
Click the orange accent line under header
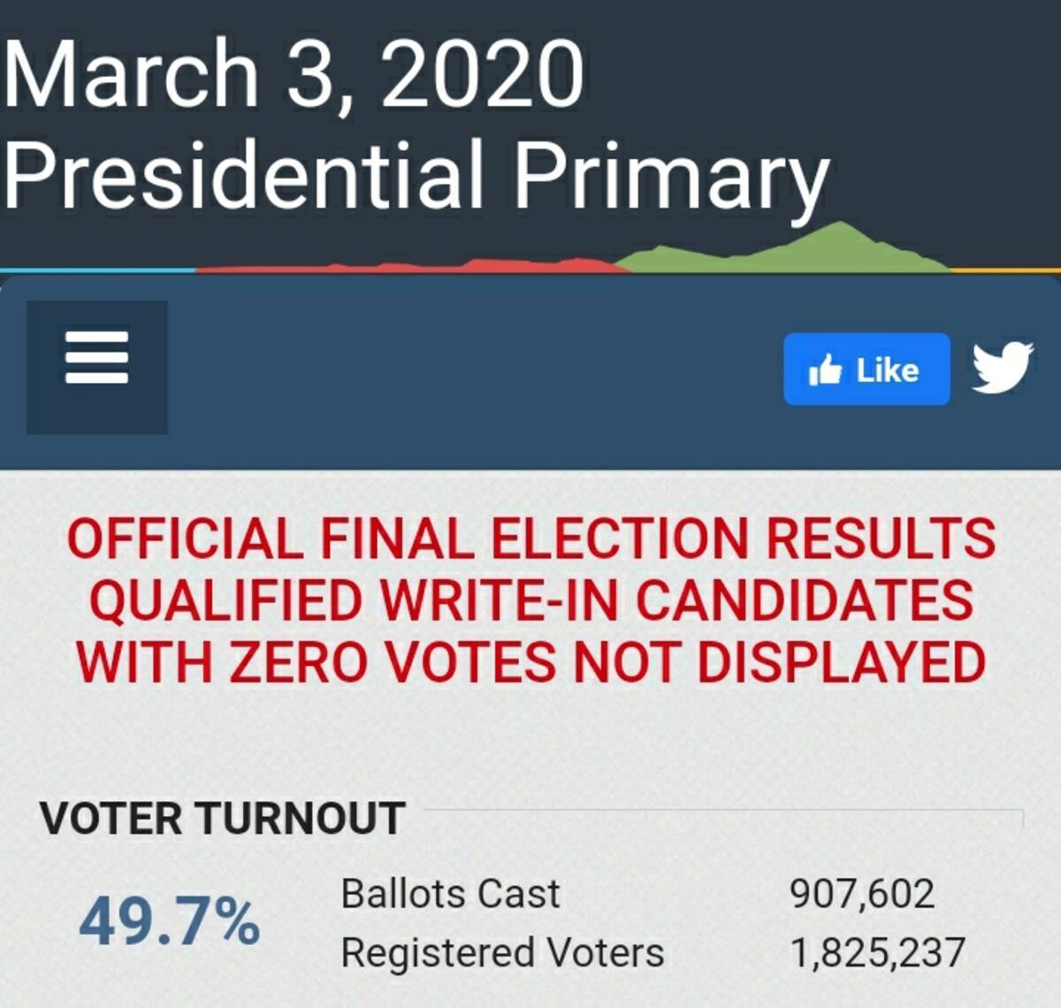[x=1005, y=269]
